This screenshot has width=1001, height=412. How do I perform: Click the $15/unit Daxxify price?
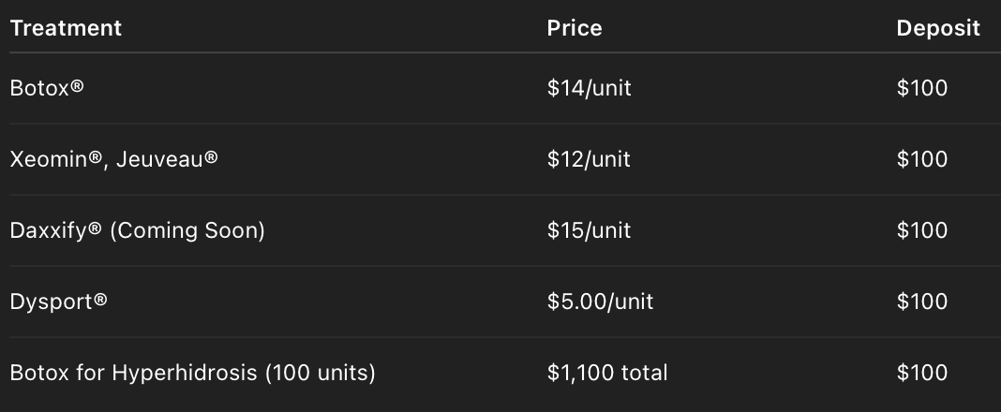tap(590, 230)
